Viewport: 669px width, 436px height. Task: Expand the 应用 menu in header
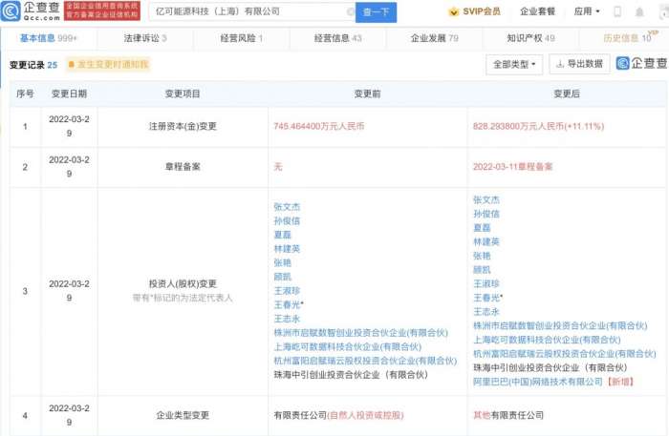[585, 12]
